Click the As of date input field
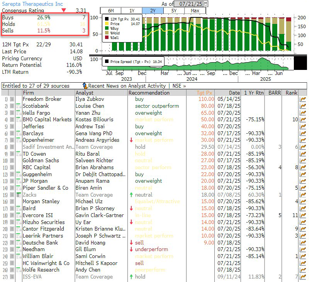The image size is (312, 282). (x=189, y=3)
